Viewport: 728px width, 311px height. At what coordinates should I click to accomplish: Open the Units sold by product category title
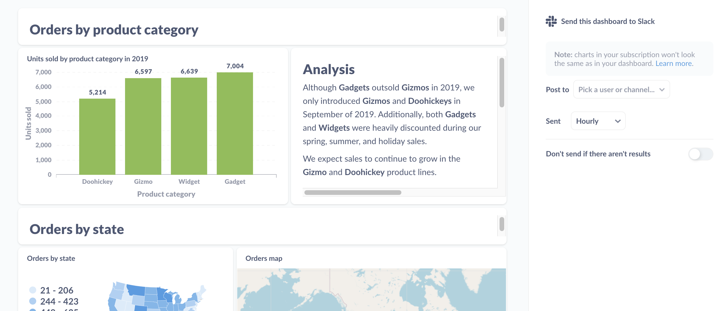tap(87, 59)
